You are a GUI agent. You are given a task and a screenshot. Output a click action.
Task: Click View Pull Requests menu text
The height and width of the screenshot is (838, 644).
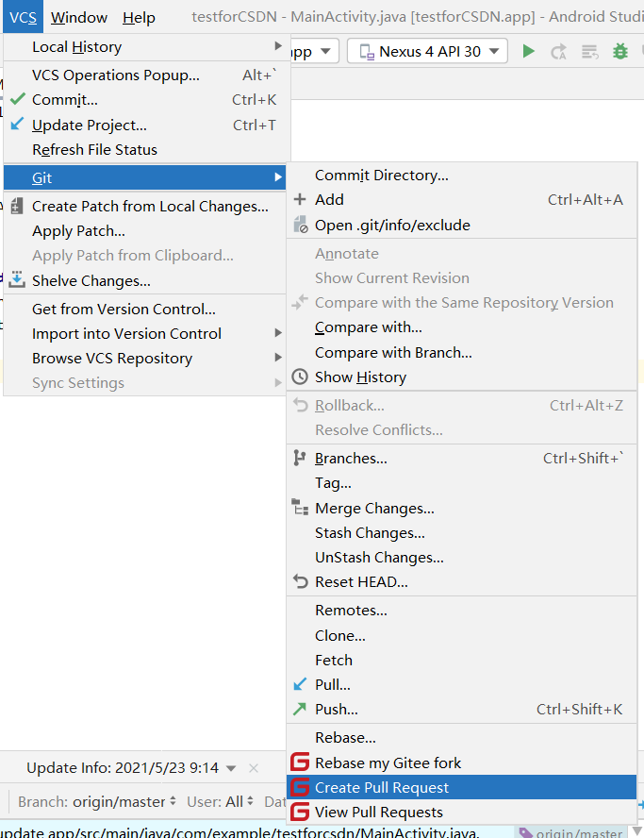pyautogui.click(x=379, y=813)
